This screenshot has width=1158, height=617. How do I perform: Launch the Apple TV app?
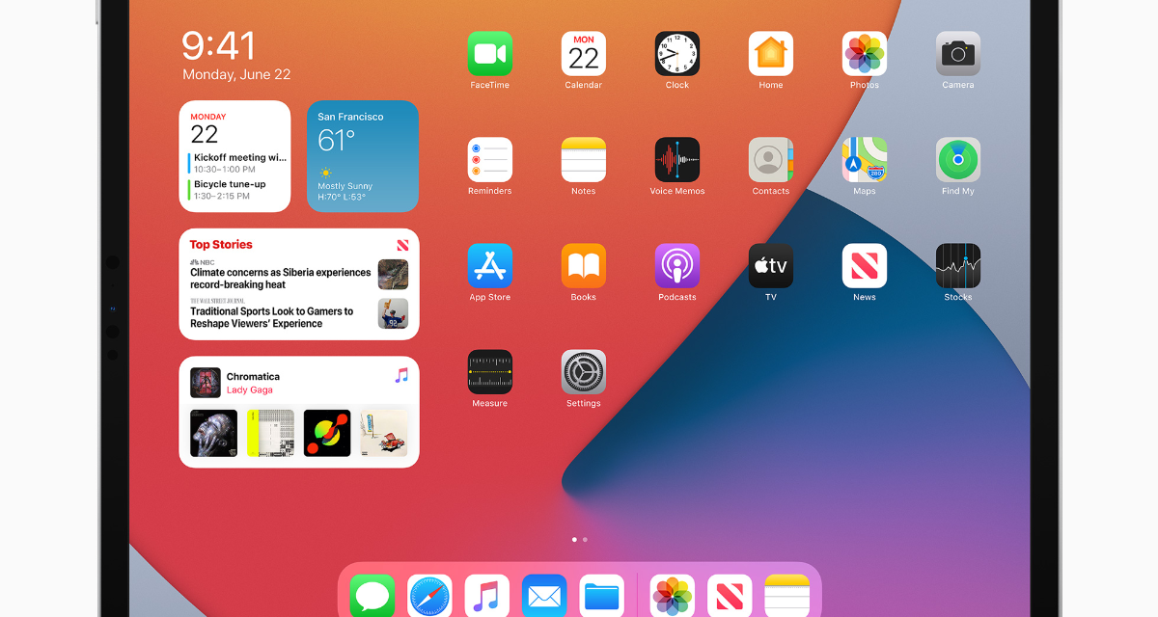point(770,266)
